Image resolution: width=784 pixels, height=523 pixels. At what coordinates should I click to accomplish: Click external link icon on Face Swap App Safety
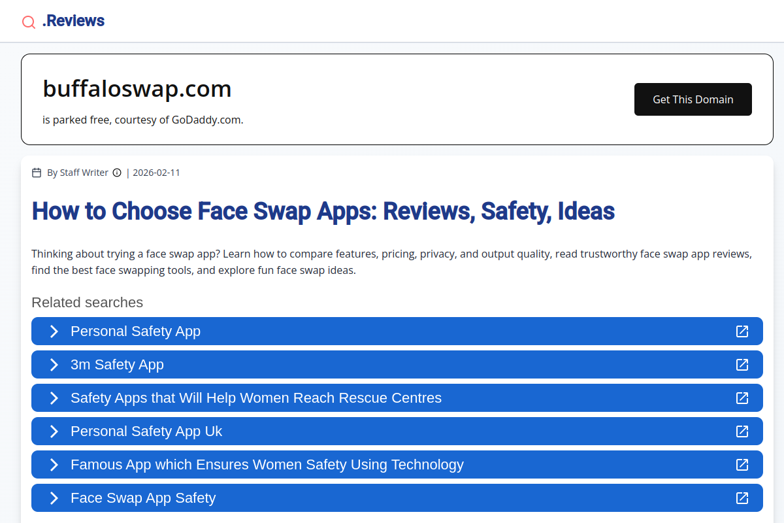[742, 498]
